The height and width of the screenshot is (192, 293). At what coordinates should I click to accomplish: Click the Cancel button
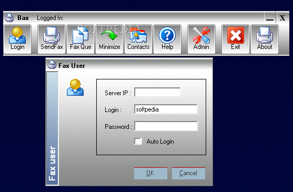click(x=188, y=173)
